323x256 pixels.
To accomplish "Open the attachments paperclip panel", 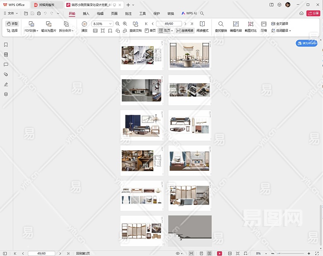I will [x=6, y=74].
